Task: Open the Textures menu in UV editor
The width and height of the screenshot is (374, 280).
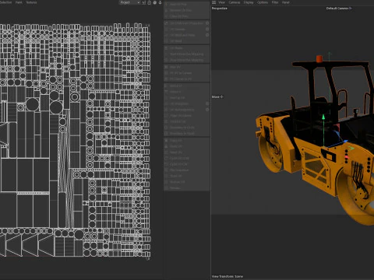Action: [31, 2]
